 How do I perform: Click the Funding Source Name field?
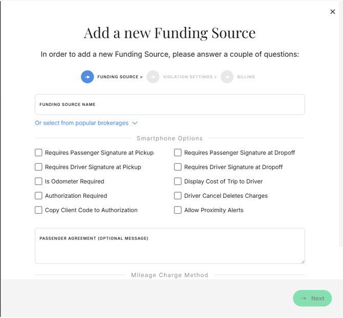coord(169,104)
